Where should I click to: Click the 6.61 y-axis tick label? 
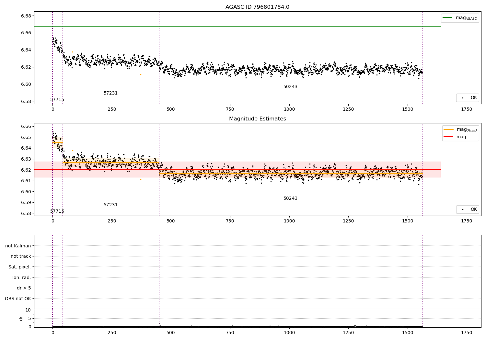[x=26, y=181]
